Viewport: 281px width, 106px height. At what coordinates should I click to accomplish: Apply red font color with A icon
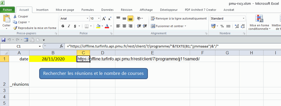[107, 26]
